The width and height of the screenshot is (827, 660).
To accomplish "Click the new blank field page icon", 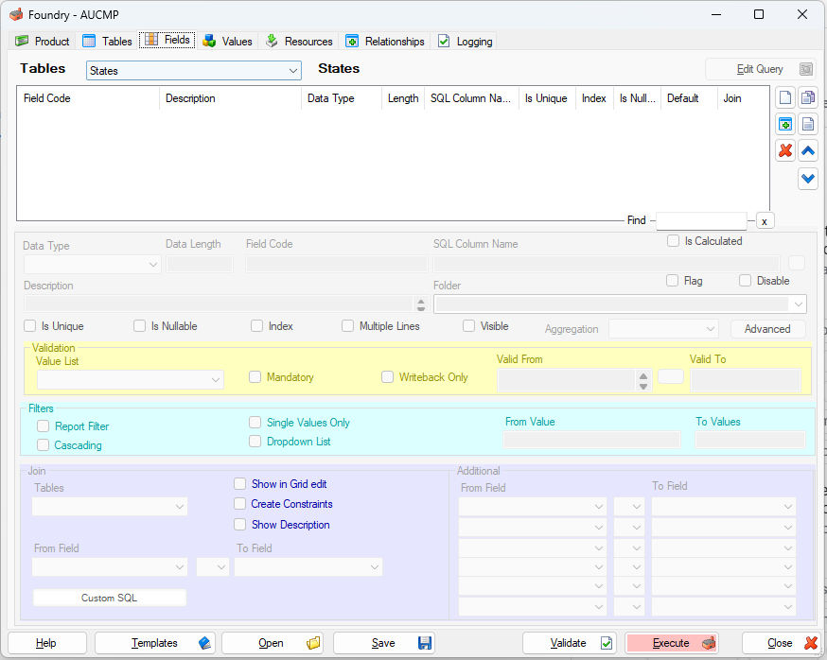I will pyautogui.click(x=784, y=97).
